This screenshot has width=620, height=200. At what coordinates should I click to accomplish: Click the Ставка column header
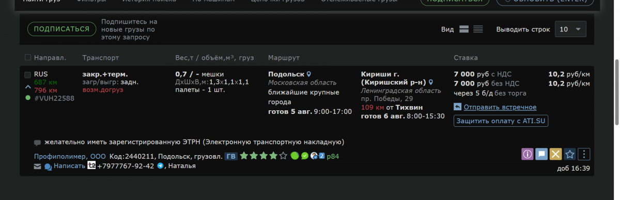pyautogui.click(x=466, y=57)
